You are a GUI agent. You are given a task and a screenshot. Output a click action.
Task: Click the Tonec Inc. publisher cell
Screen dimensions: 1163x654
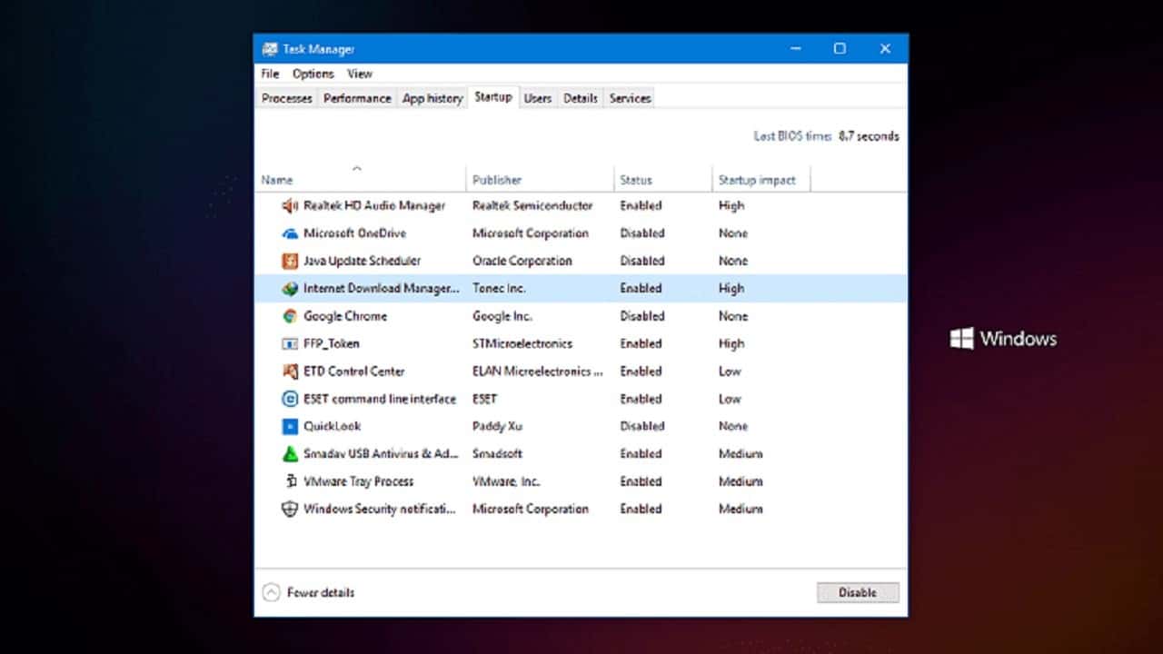[499, 289]
